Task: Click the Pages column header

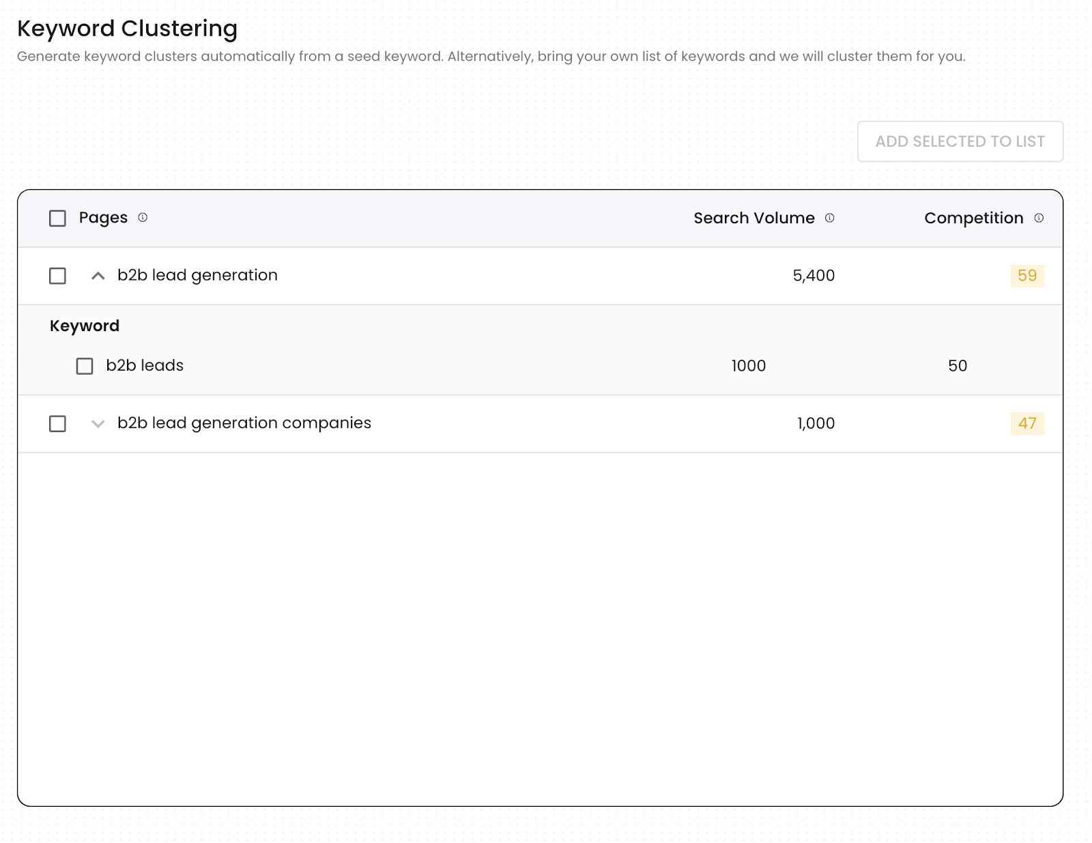Action: point(103,218)
